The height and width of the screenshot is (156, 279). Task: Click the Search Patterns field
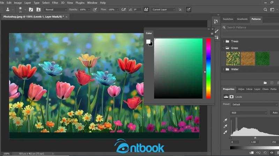251,27
